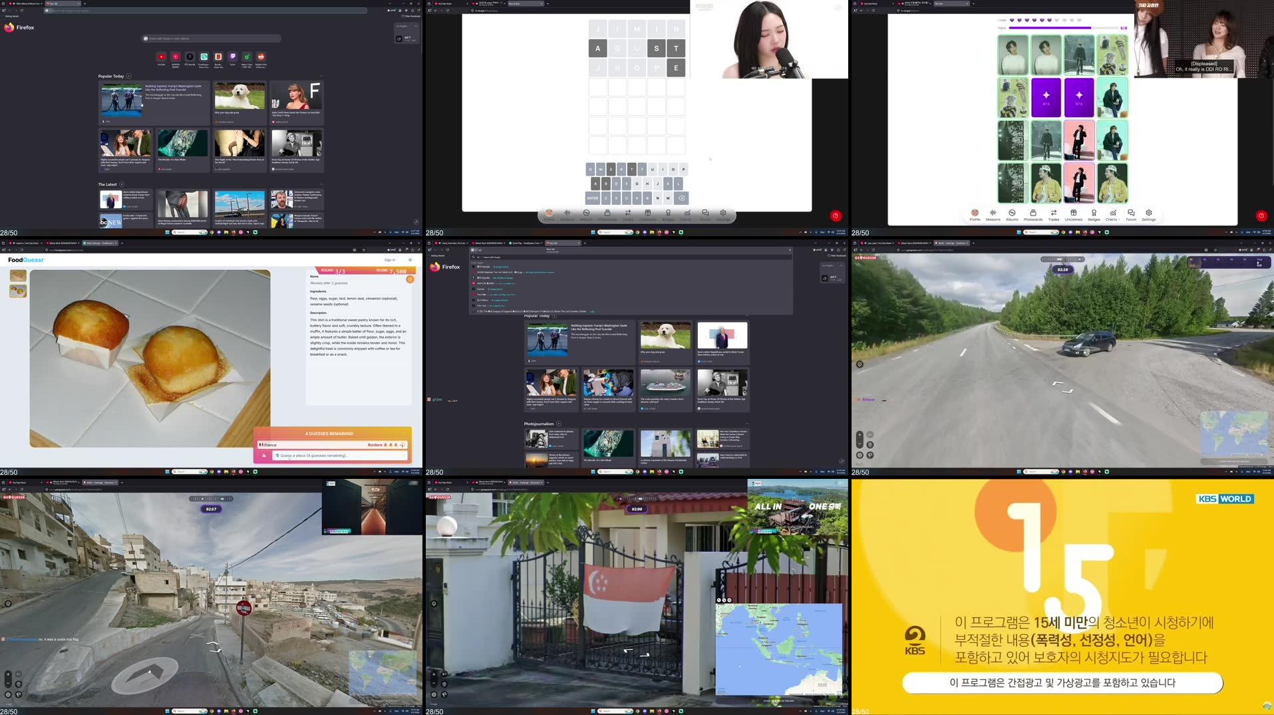Click the 02:28 timer in forest road GeoGuessr

[1062, 269]
